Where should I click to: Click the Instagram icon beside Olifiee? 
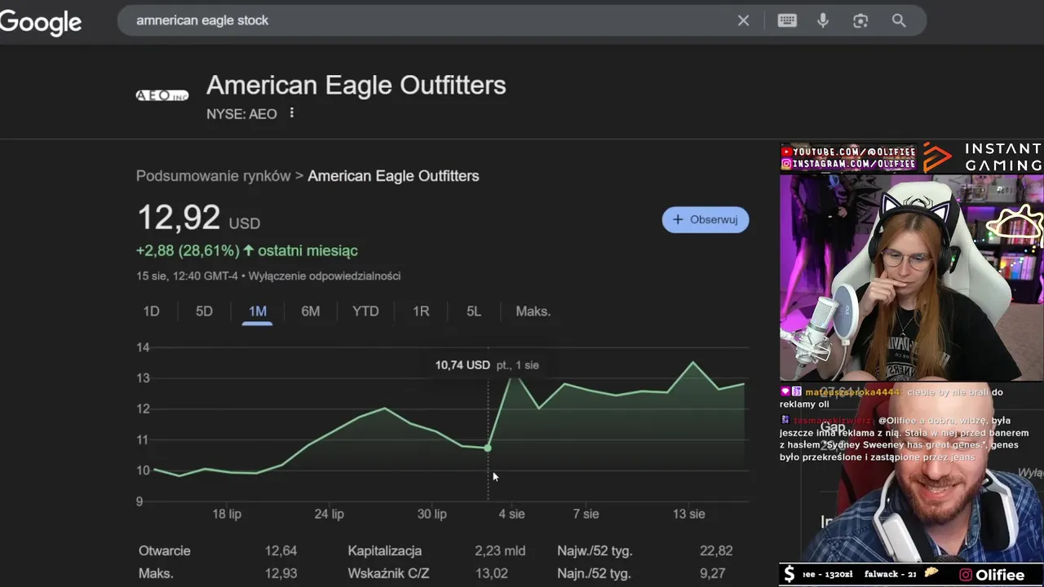pos(966,575)
